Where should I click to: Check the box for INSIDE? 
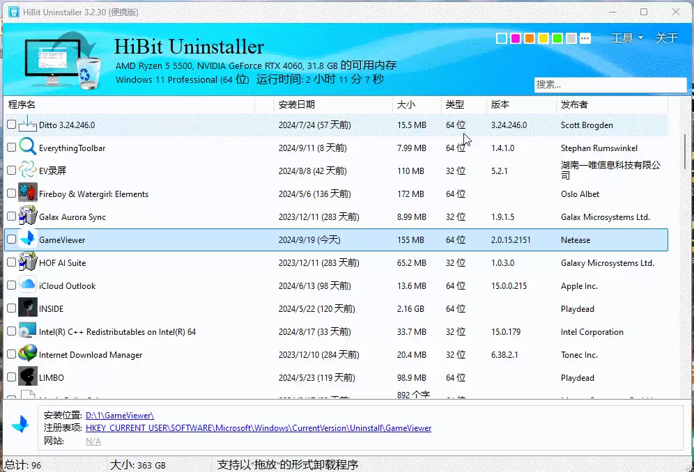pos(12,308)
